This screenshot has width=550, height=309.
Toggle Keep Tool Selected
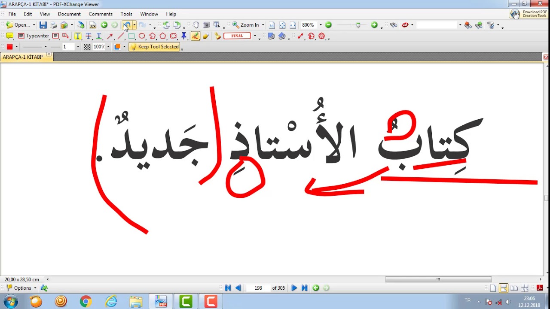154,47
